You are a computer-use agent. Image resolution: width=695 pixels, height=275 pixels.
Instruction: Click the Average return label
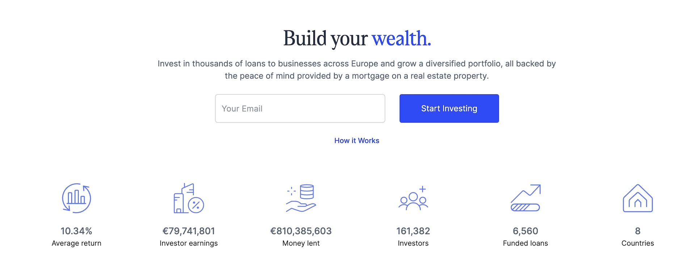(x=76, y=243)
